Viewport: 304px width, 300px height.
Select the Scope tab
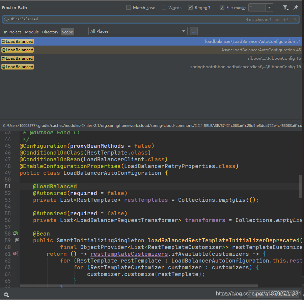tap(67, 32)
